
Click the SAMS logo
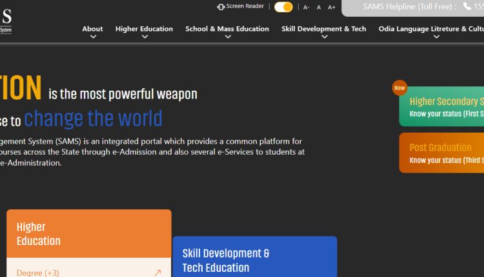coord(6,19)
